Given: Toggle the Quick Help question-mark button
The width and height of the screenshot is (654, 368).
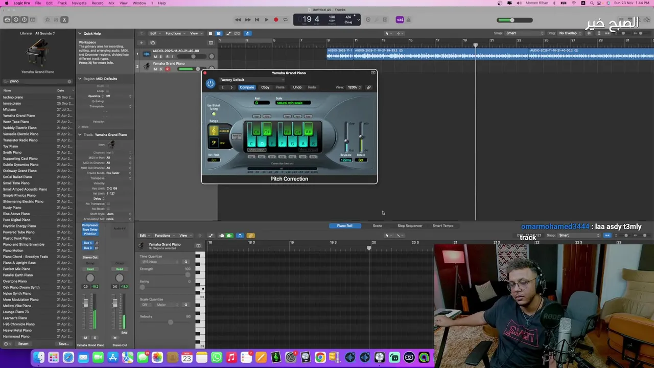Looking at the screenshot, I should [24, 20].
